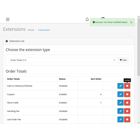The image size is (140, 140).
Task: Edit the Handling Fee order total
Action: 120,111
